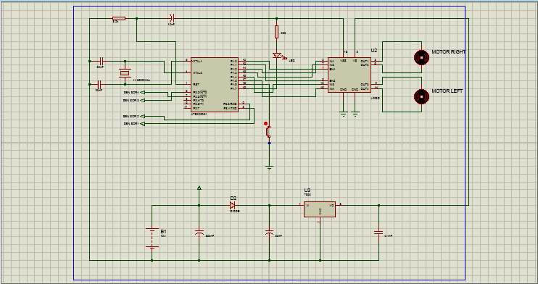This screenshot has height=284, width=538.
Task: Click the AT89C2051 microcontroller body
Action: (x=215, y=84)
